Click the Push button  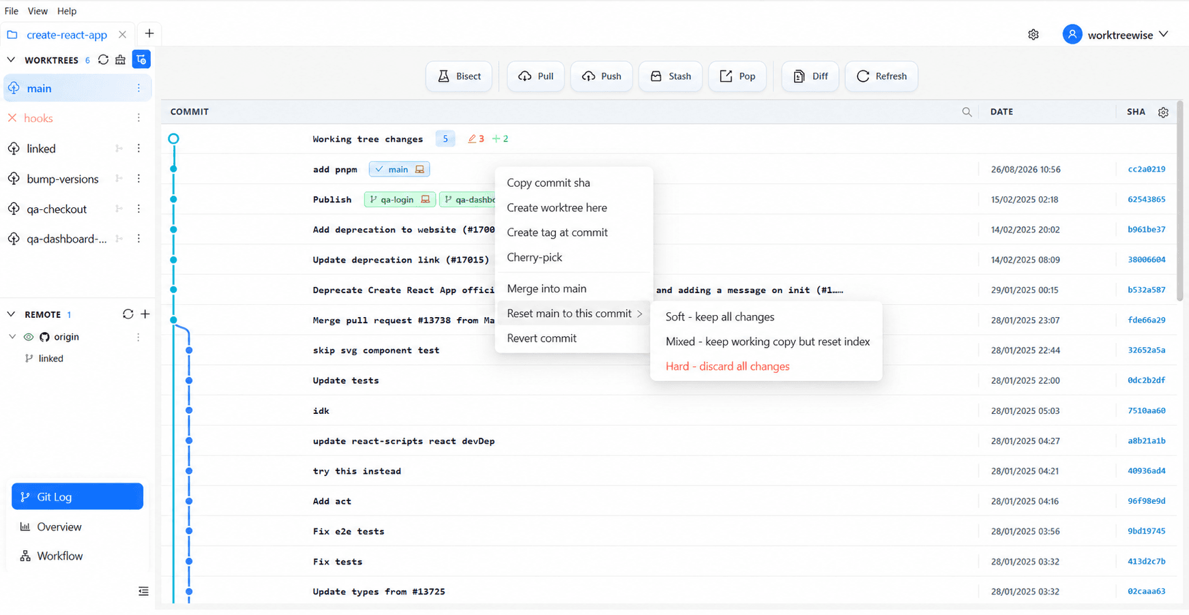pyautogui.click(x=602, y=76)
